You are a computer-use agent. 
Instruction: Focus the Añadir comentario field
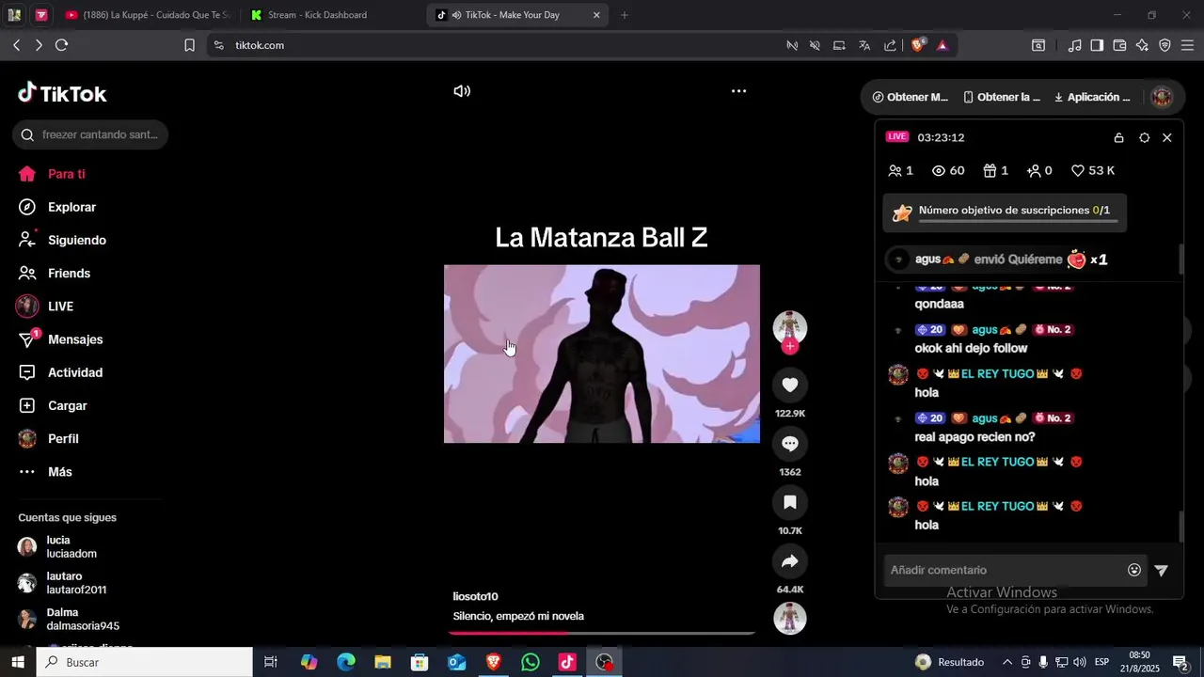1005,570
